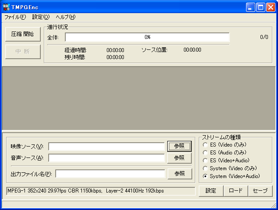Image resolution: width=278 pixels, height=210 pixels.
Task: Browse for output file name with 参照
Action: [180, 174]
